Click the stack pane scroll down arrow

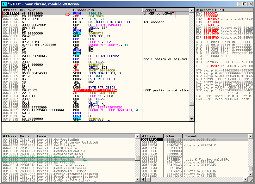(251, 175)
